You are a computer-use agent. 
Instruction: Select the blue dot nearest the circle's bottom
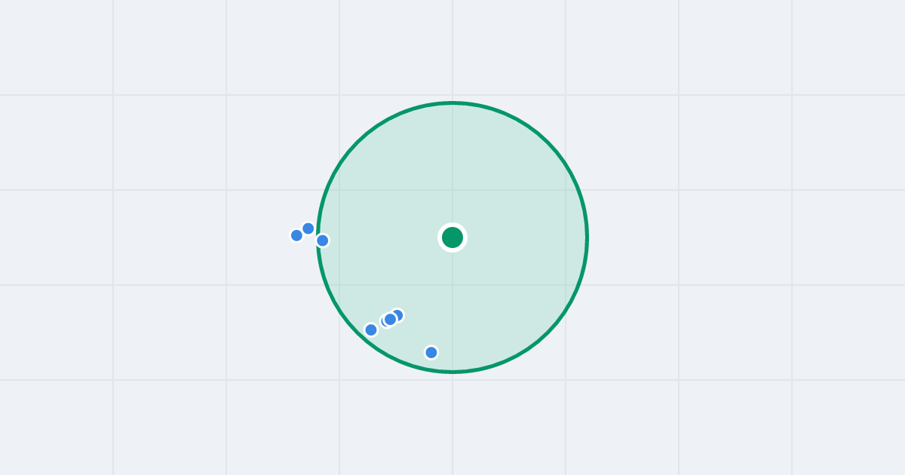pyautogui.click(x=431, y=352)
